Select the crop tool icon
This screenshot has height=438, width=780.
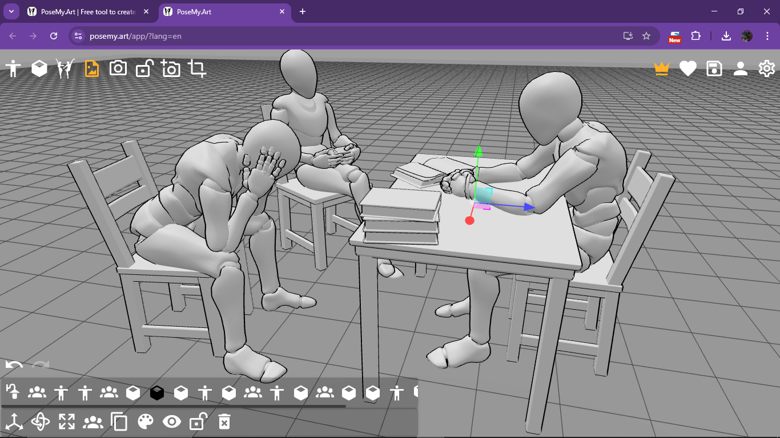(197, 68)
